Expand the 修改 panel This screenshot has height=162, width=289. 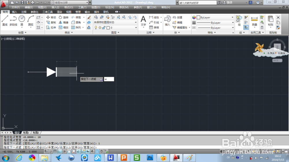pos(68,33)
